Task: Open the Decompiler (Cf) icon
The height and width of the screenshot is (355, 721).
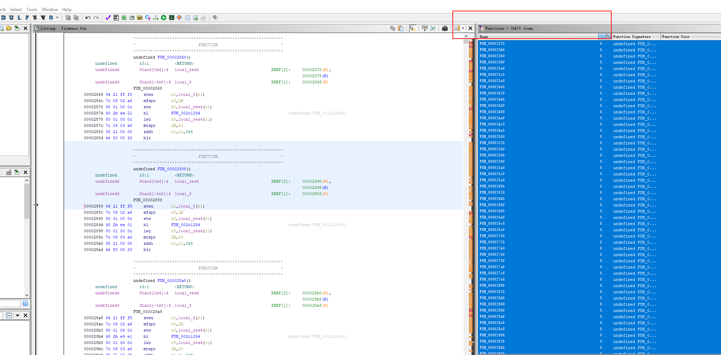Action: (148, 18)
